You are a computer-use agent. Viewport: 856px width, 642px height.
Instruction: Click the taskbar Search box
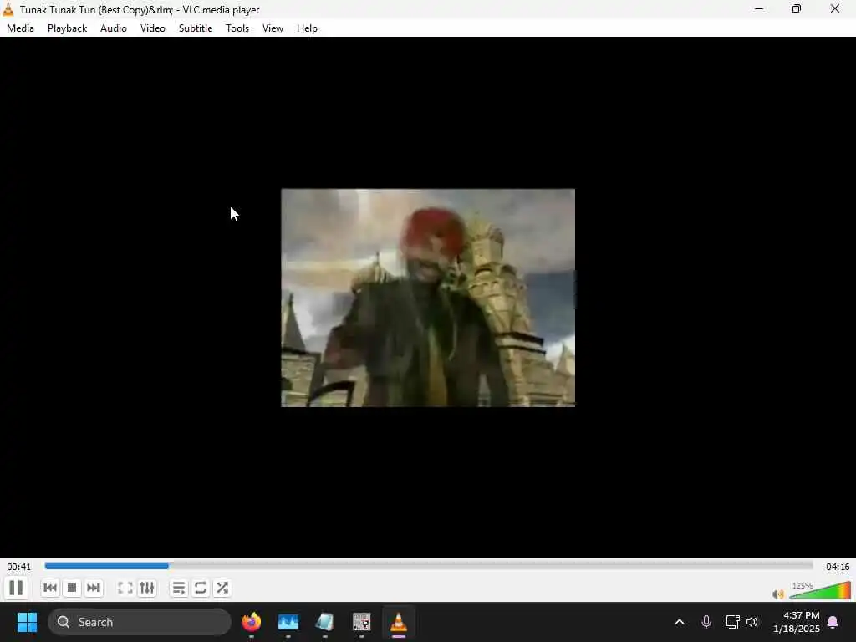click(140, 622)
